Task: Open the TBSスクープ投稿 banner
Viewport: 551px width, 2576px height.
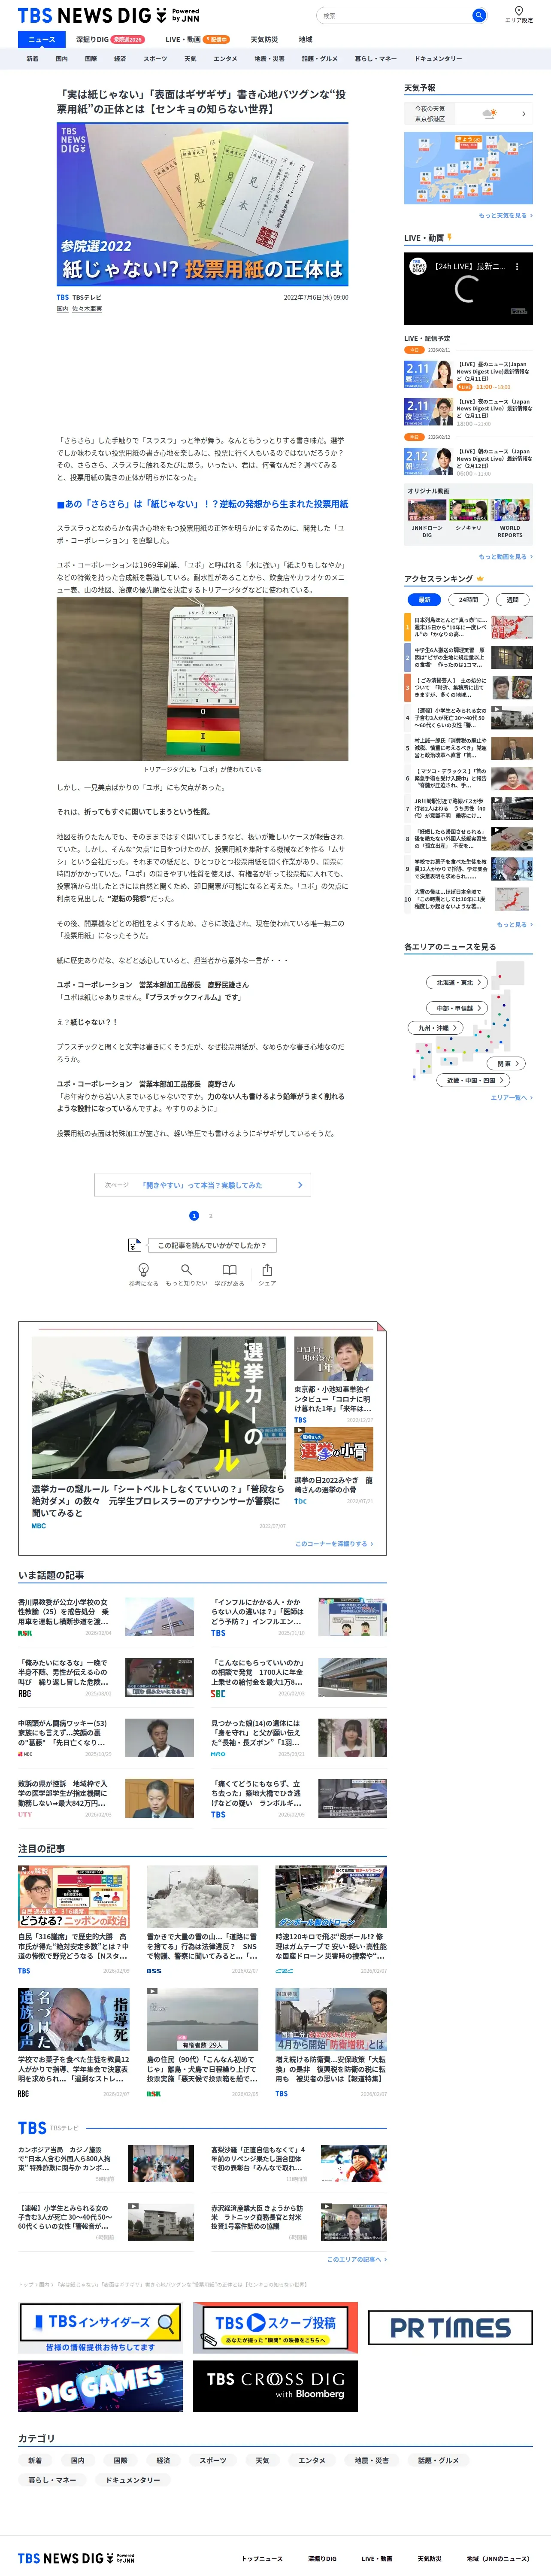Action: tap(275, 2328)
